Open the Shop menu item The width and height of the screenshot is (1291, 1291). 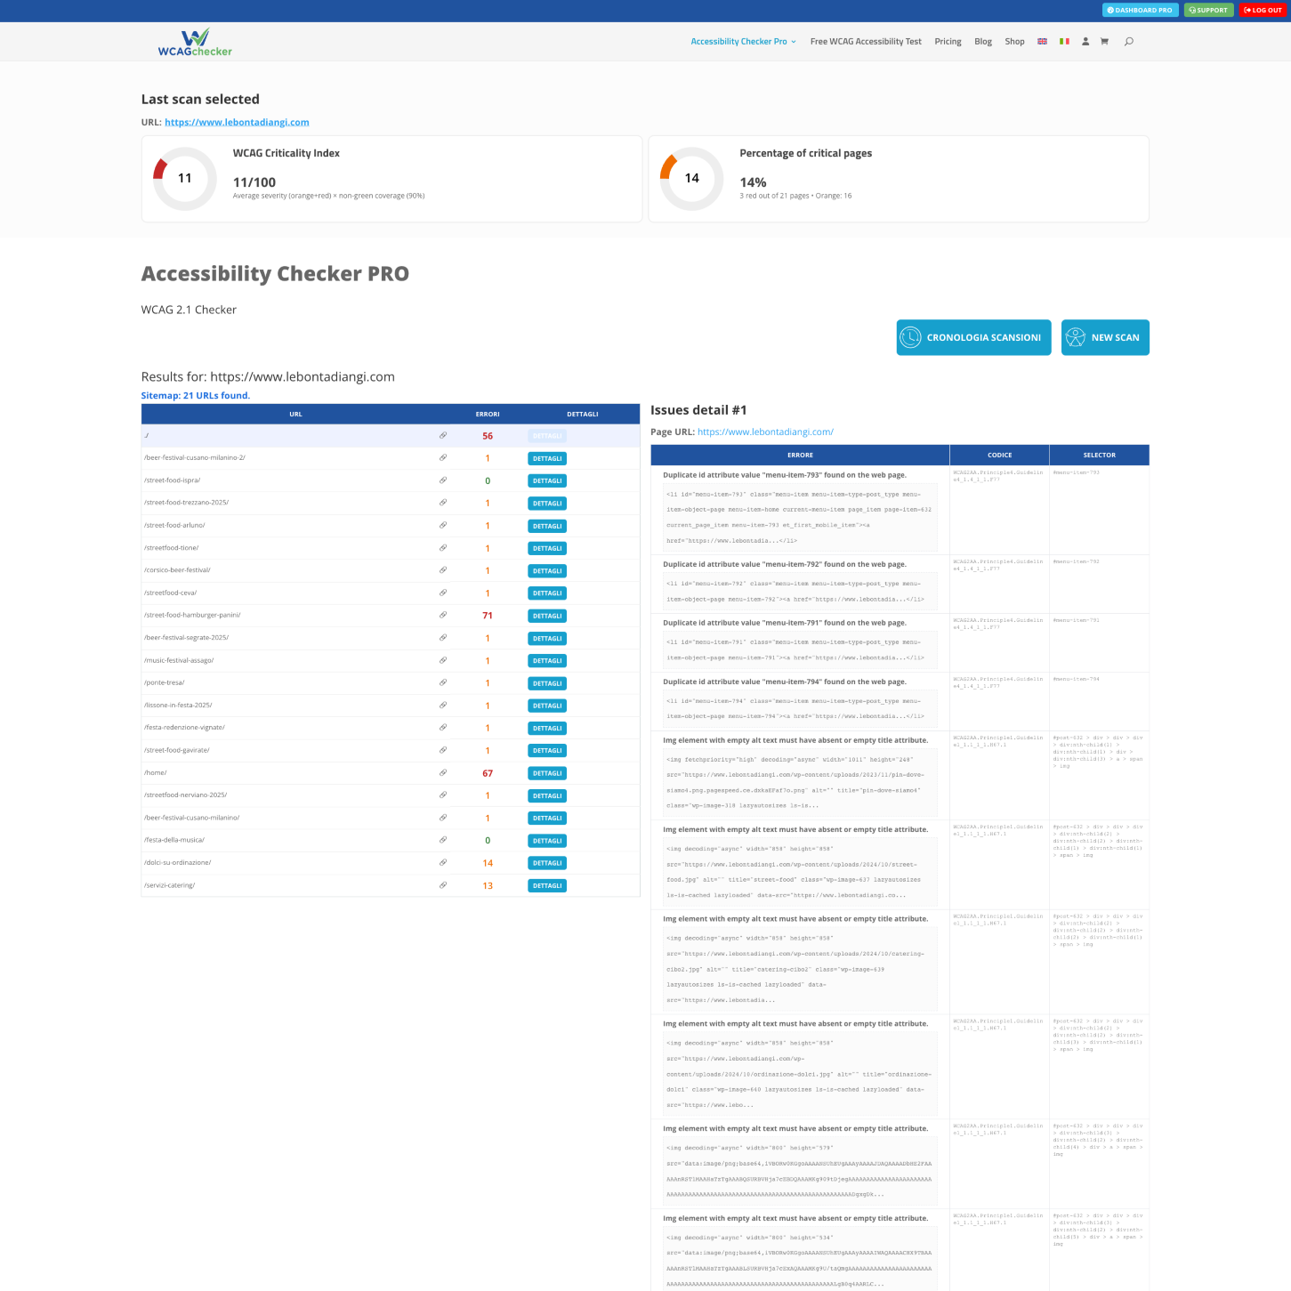point(1014,42)
